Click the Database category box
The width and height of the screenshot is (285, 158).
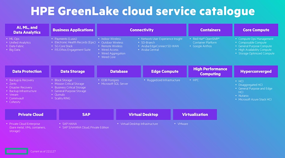coord(119,72)
